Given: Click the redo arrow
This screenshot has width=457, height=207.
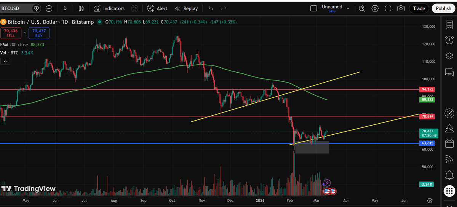Looking at the screenshot, I should 224,8.
